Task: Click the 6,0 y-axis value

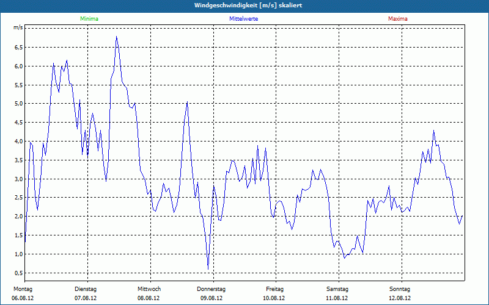Action: 18,66
